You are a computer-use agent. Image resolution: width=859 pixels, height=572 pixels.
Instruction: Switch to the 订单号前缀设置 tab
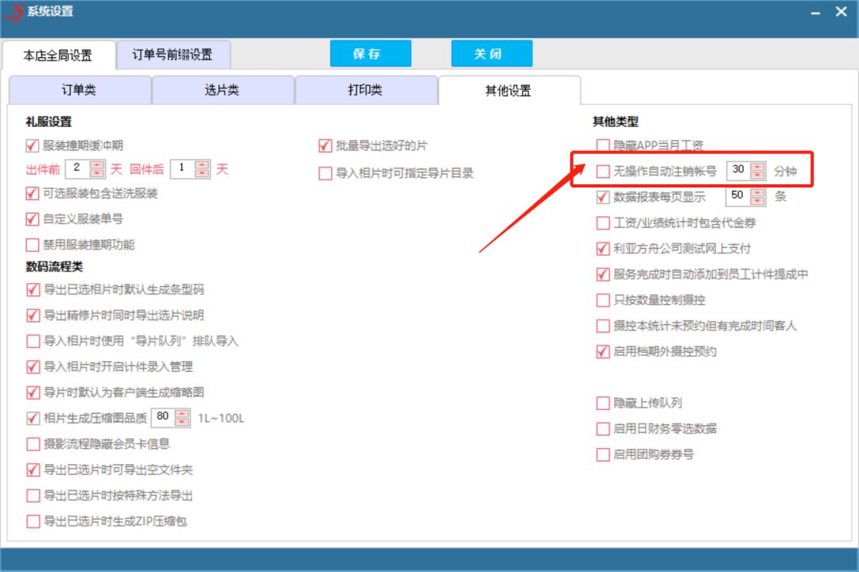click(x=172, y=54)
